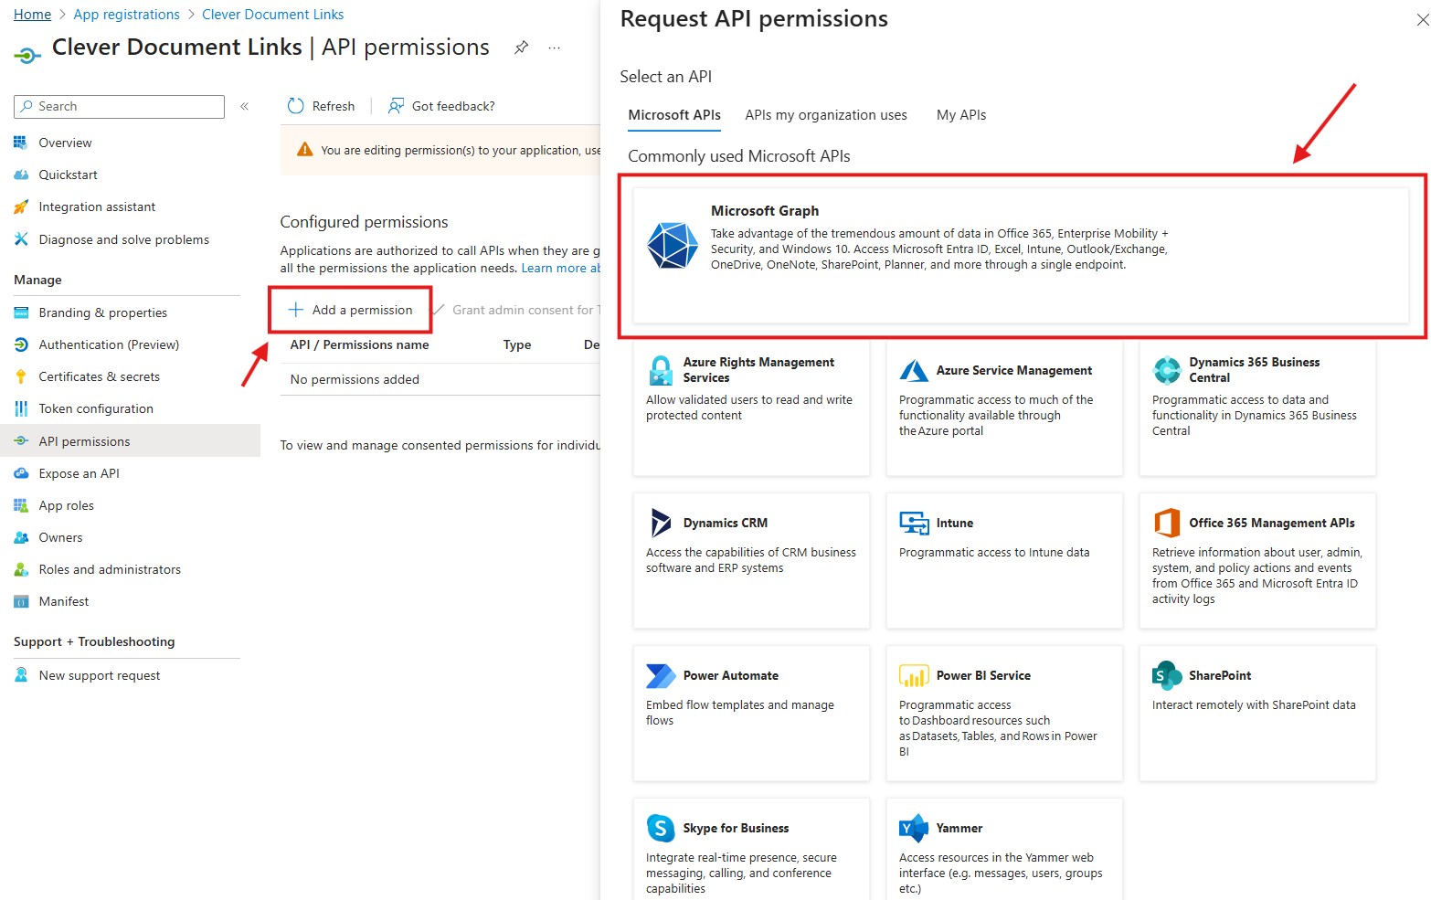Click the SharePoint icon
The width and height of the screenshot is (1431, 900).
(1167, 675)
